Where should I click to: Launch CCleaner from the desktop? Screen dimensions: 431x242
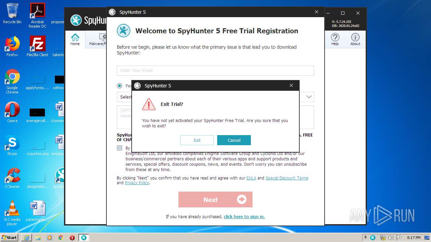pyautogui.click(x=12, y=178)
